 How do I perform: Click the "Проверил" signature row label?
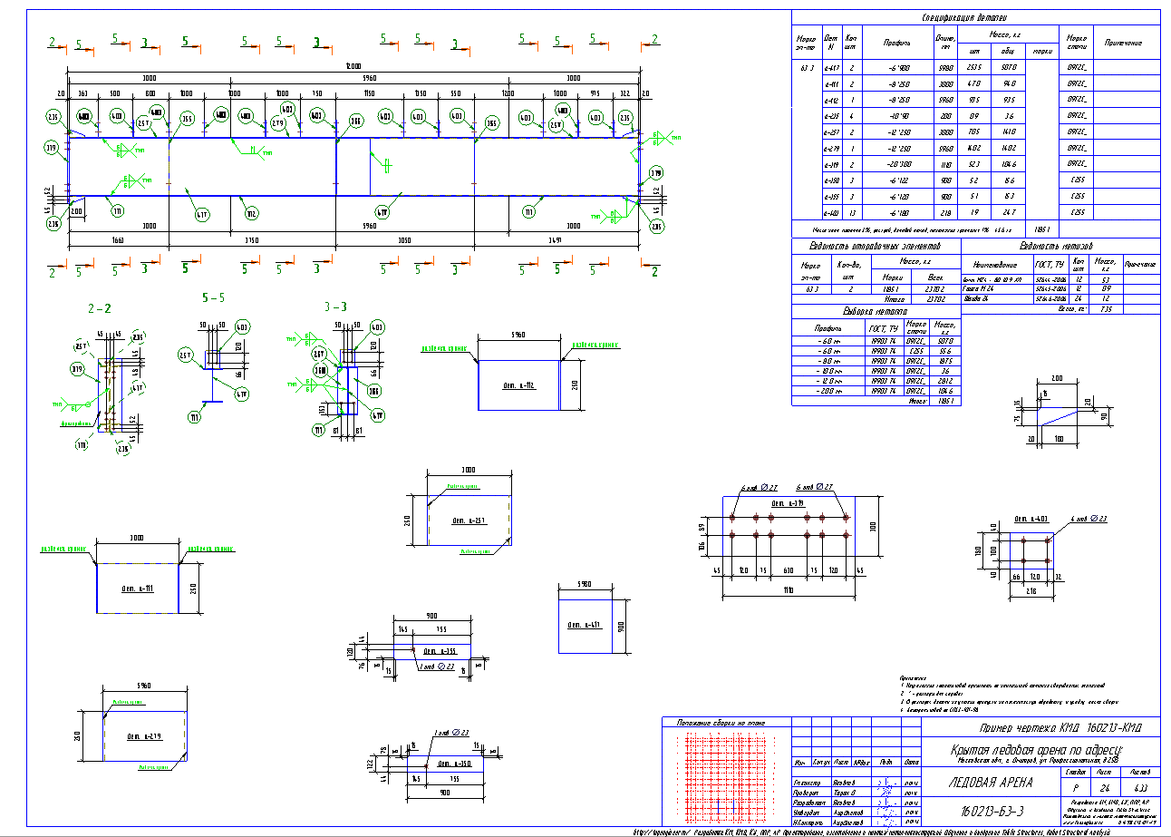tap(808, 793)
